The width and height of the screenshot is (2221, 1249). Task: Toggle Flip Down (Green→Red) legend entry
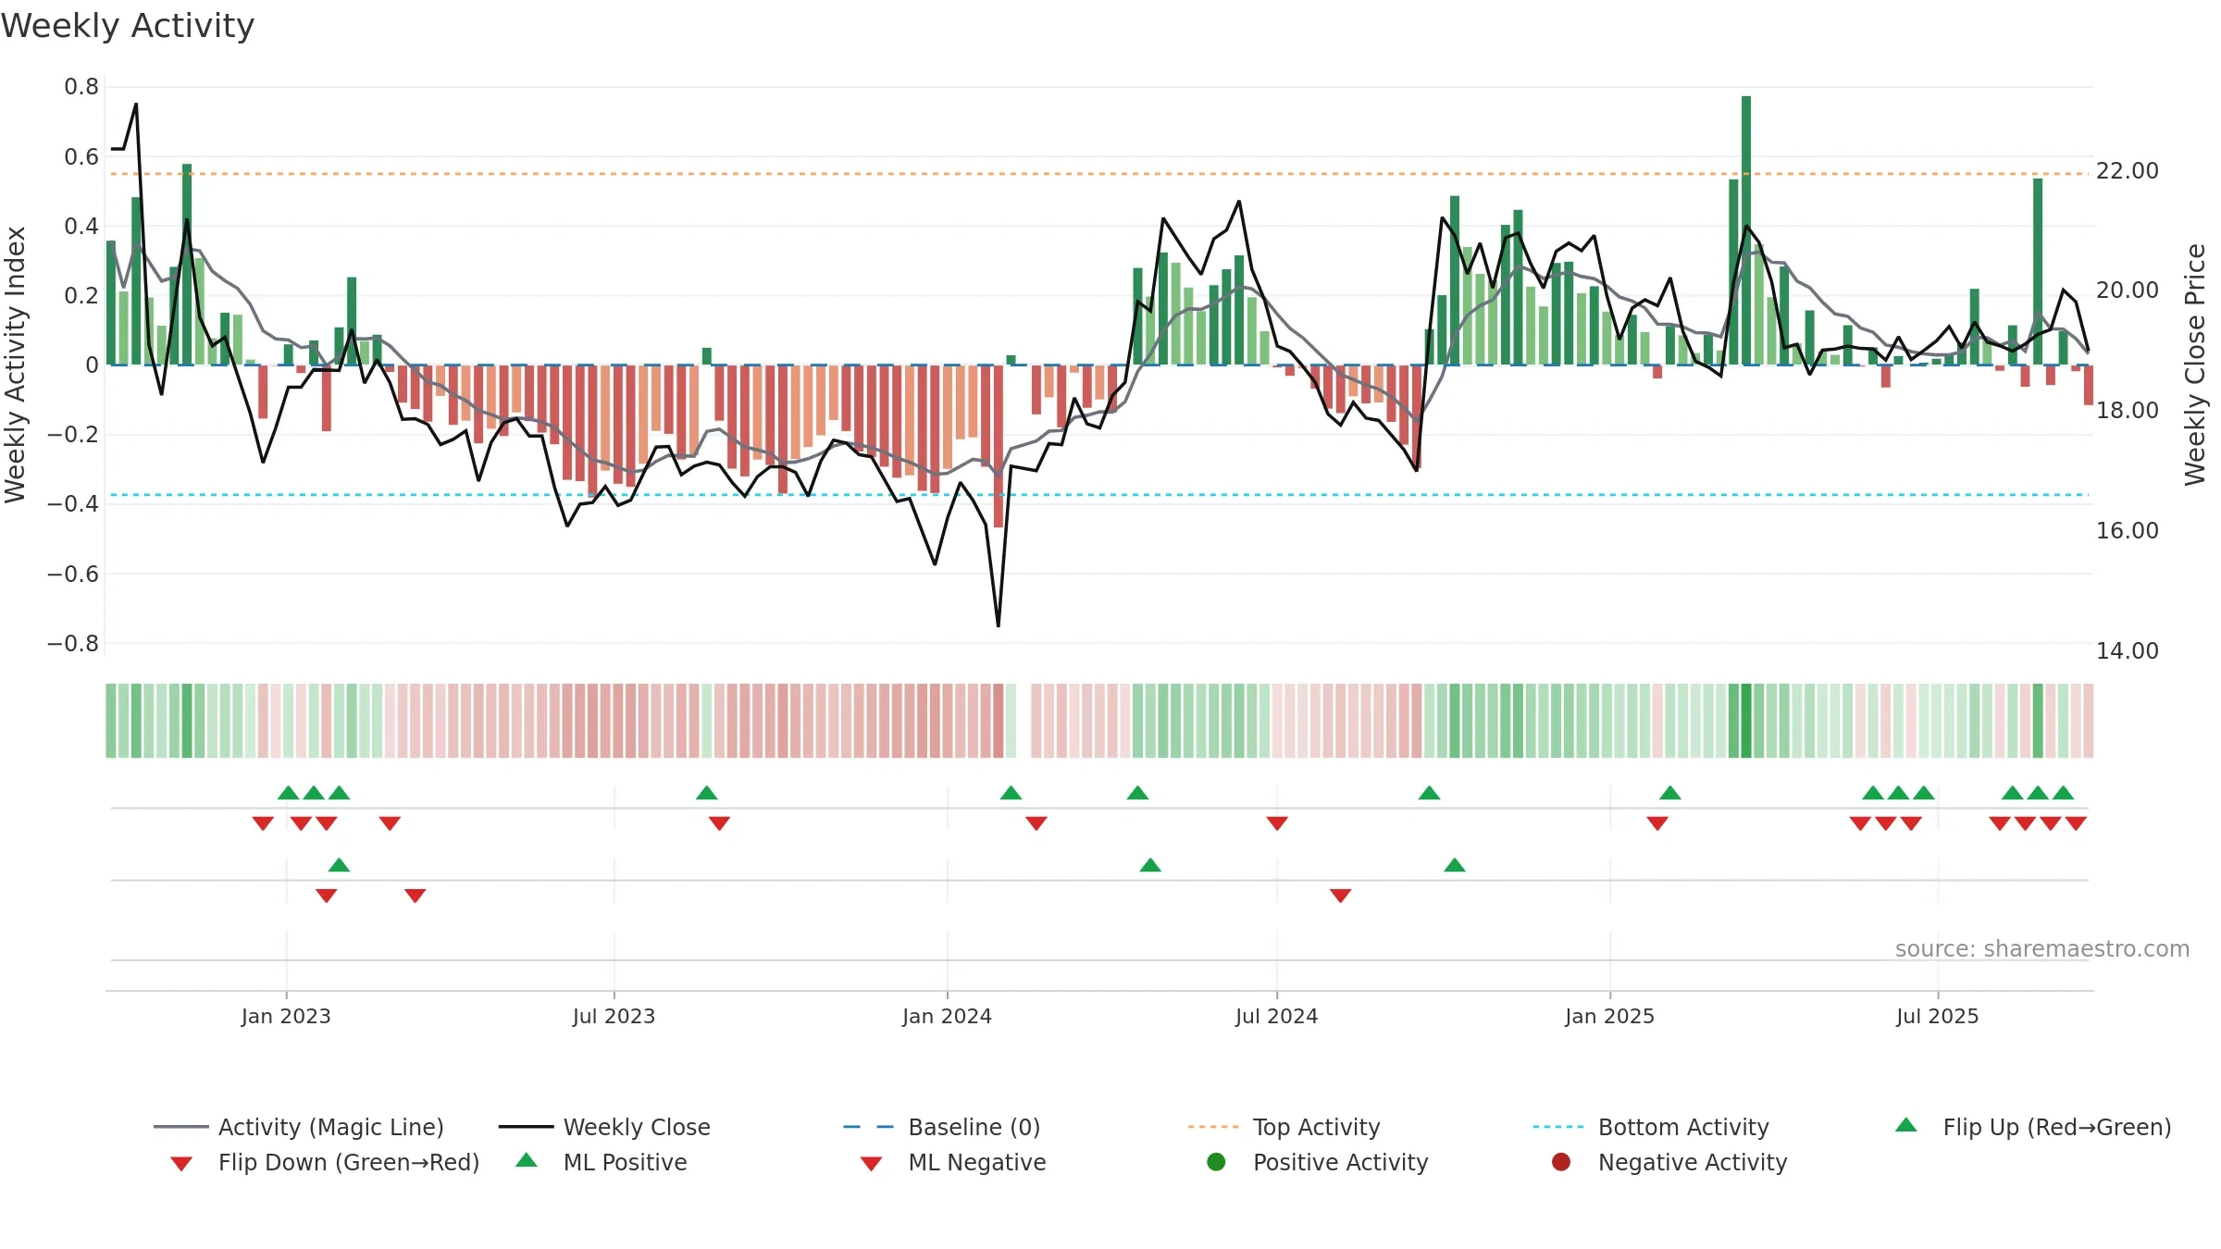[324, 1162]
